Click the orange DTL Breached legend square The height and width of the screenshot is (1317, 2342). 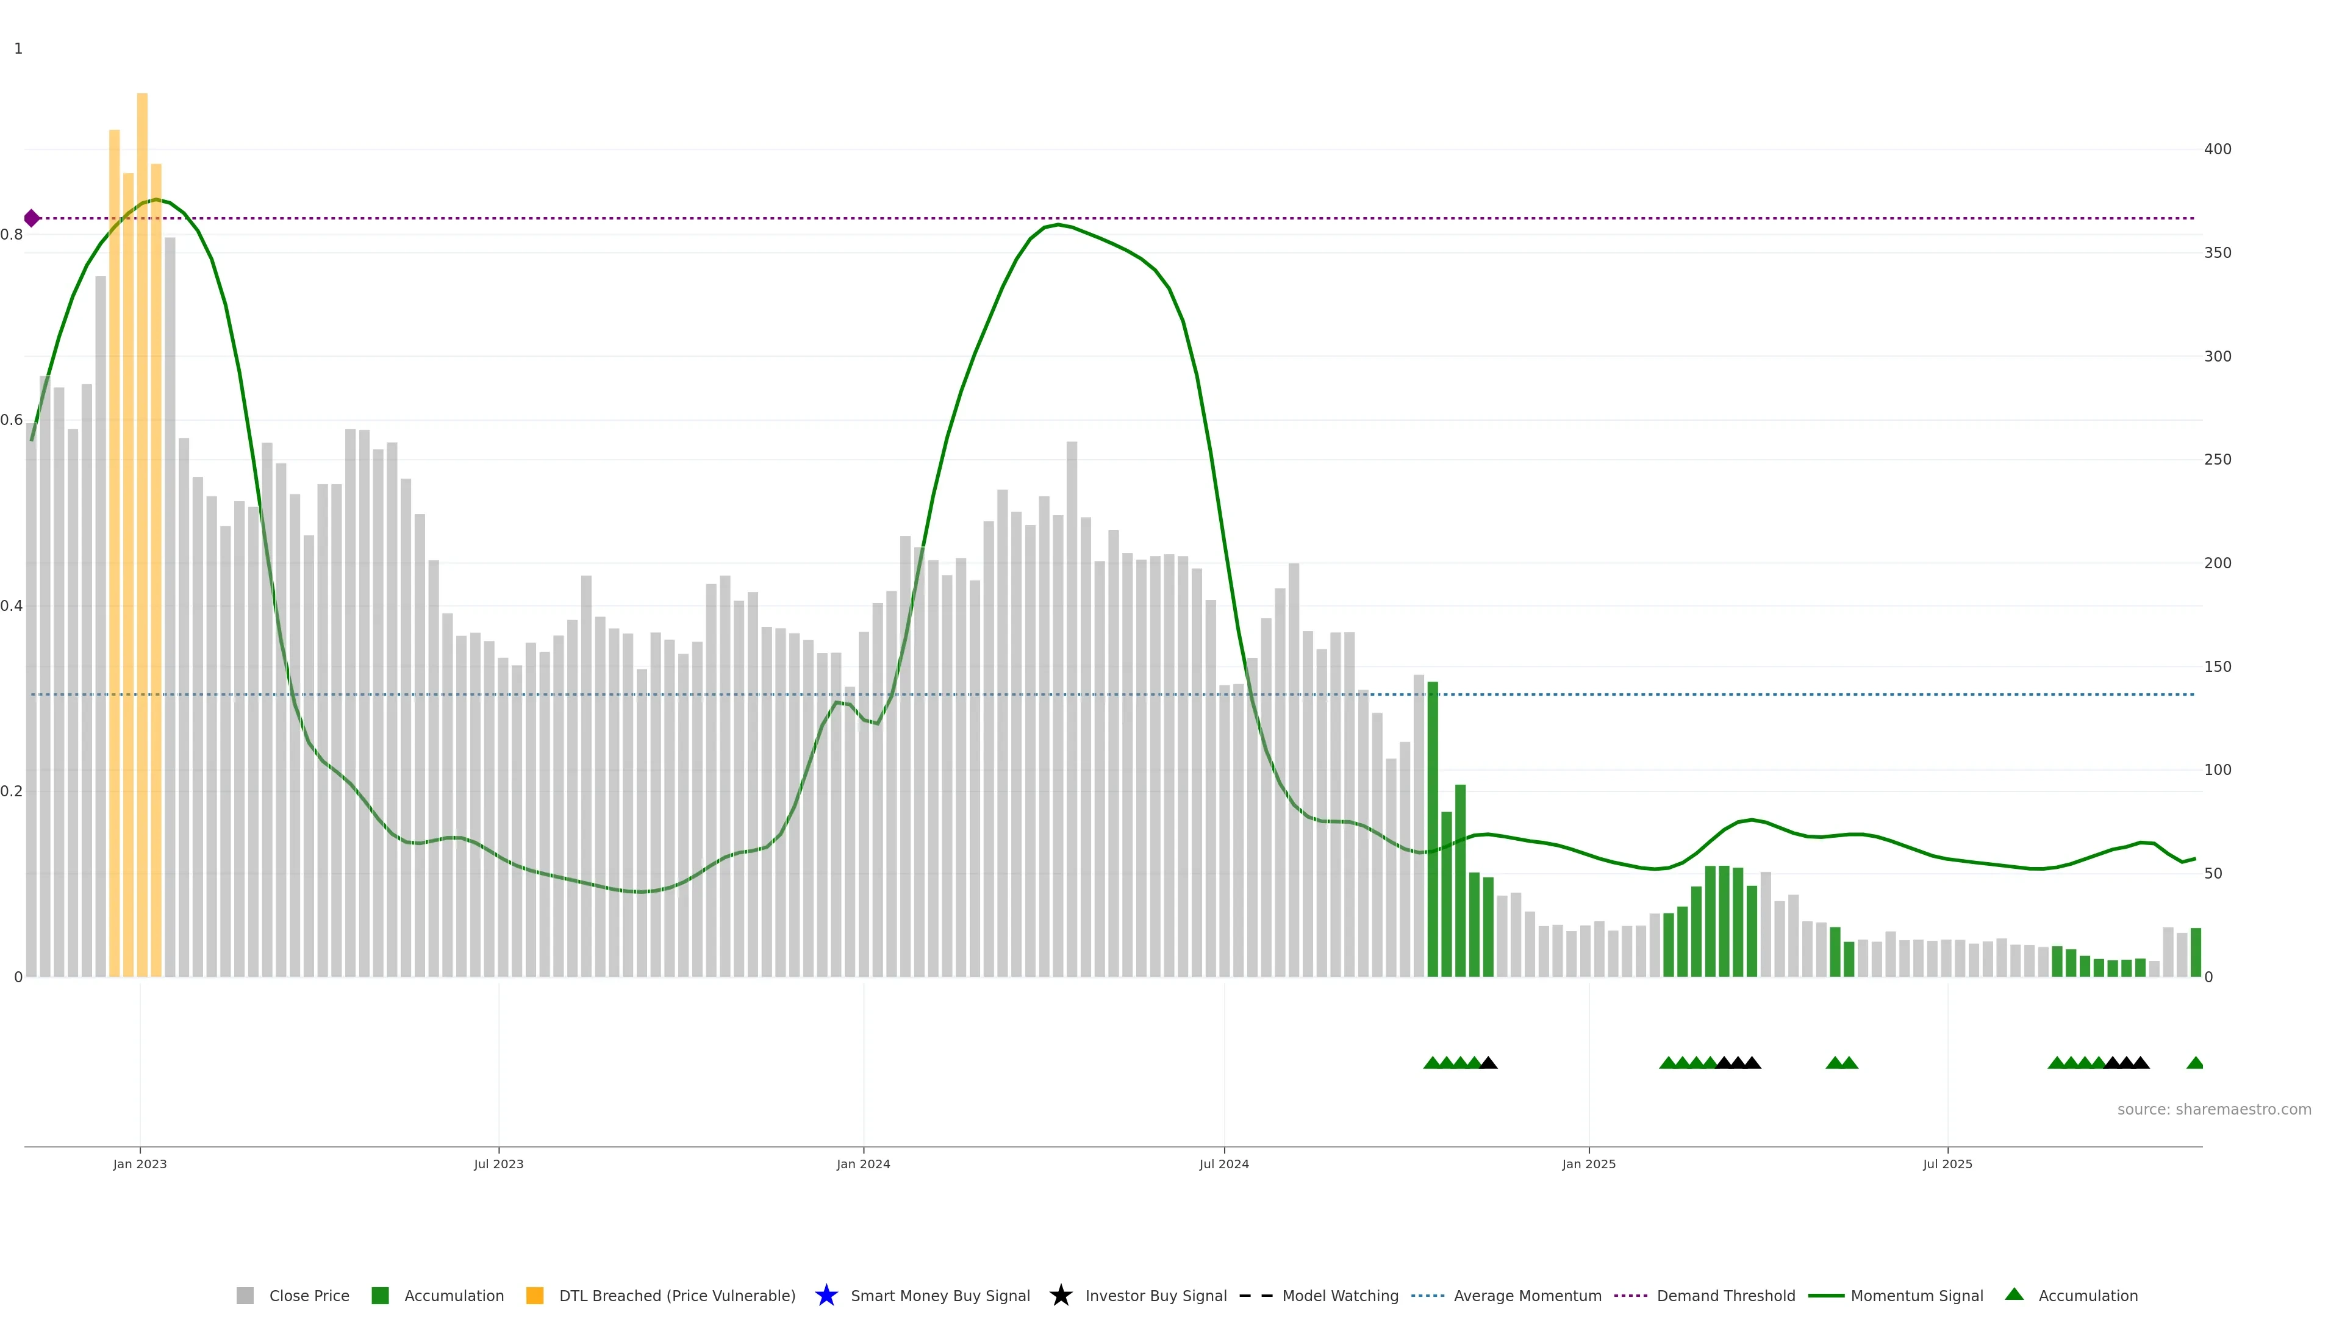click(535, 1295)
